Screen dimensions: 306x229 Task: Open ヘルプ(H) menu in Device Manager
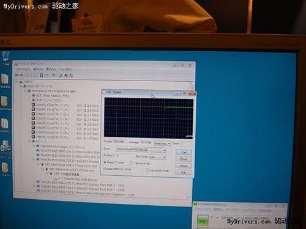click(65, 70)
